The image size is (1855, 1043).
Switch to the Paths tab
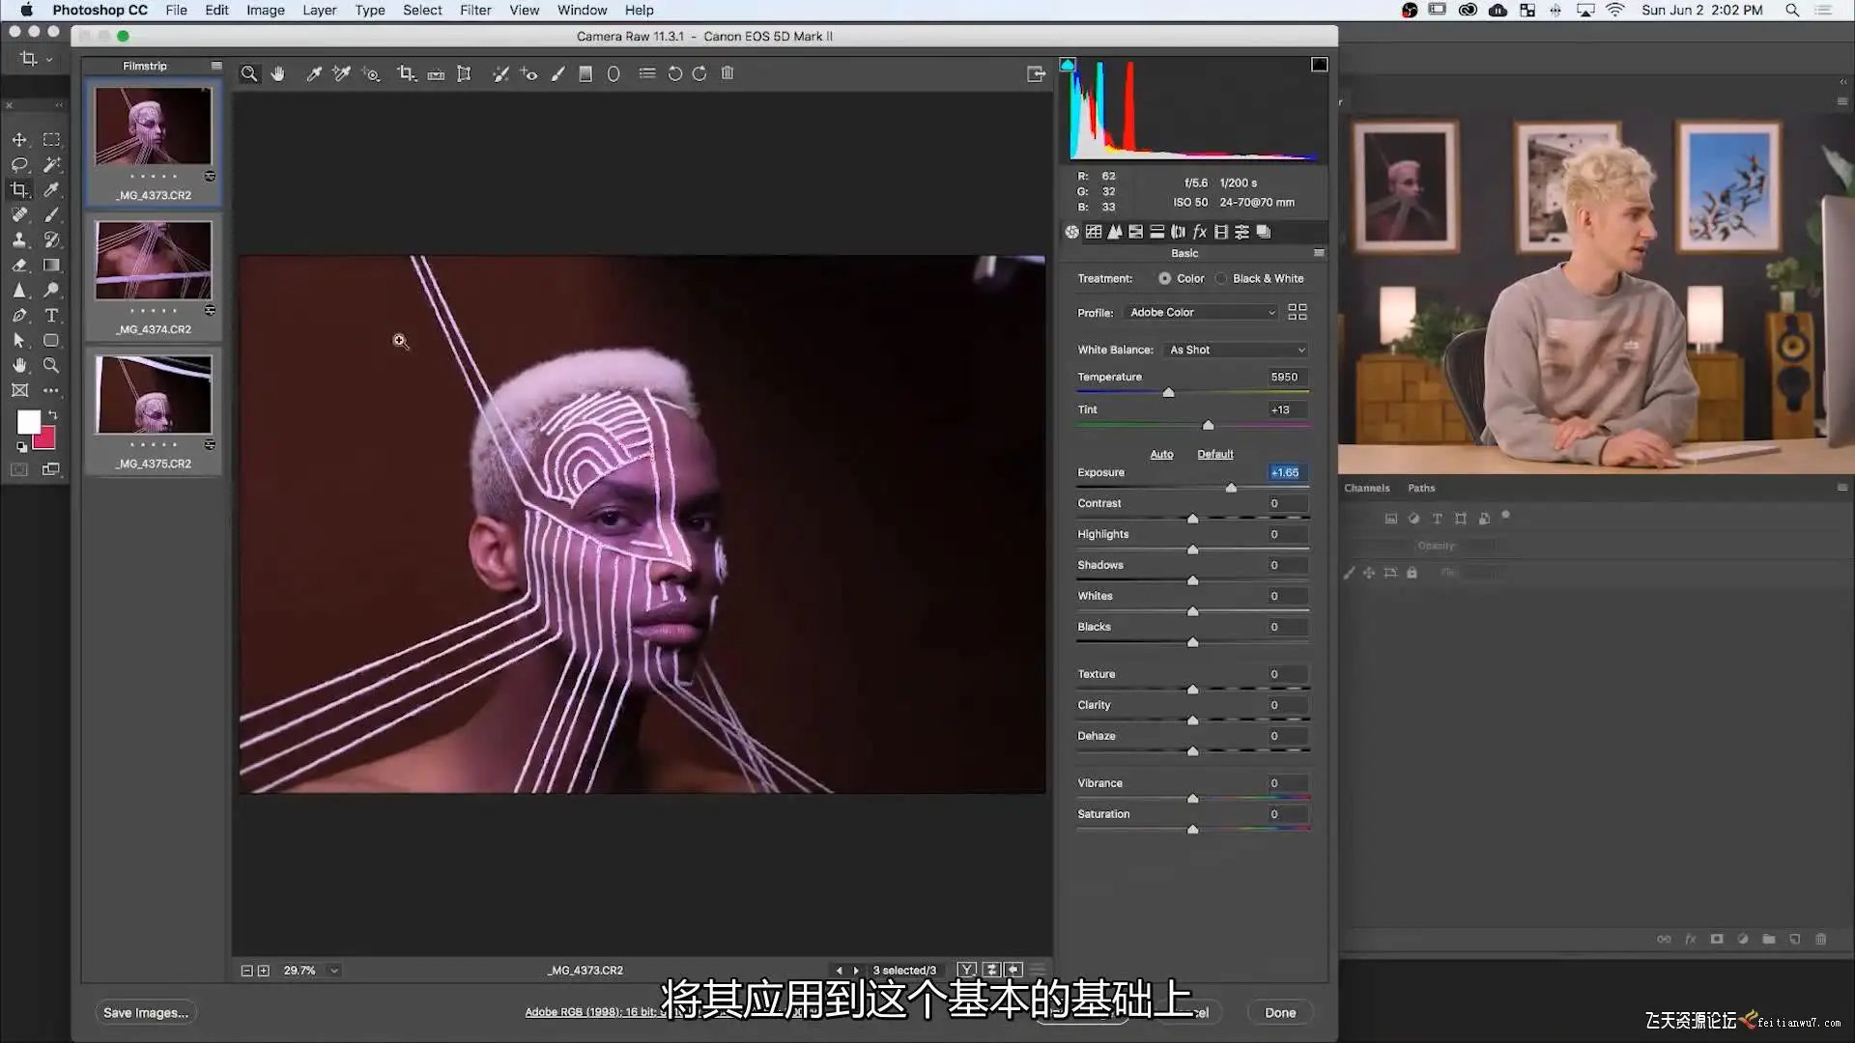click(1420, 488)
